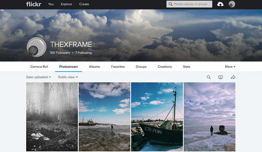Viewport: 262px width, 152px height.
Task: Open the black and white foggy forest photo
Action: pos(52,117)
